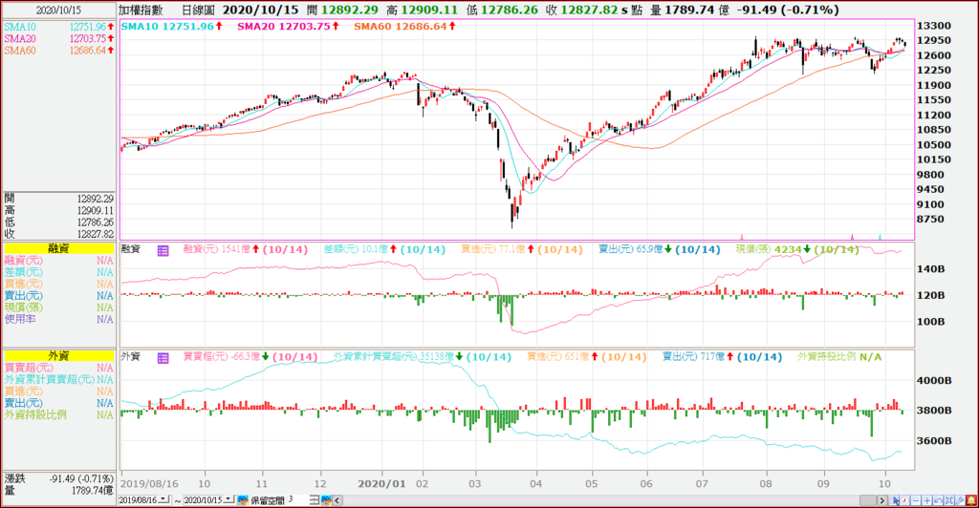Select the yellow 外資 panel header

[58, 355]
